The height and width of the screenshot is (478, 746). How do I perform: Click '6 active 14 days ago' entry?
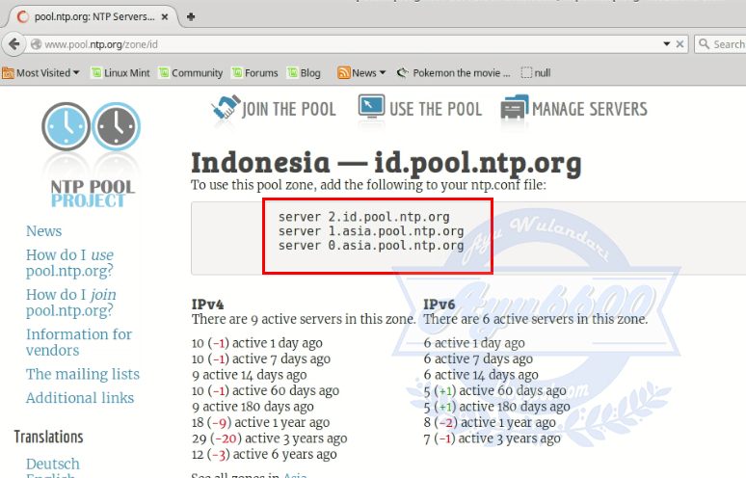(481, 375)
